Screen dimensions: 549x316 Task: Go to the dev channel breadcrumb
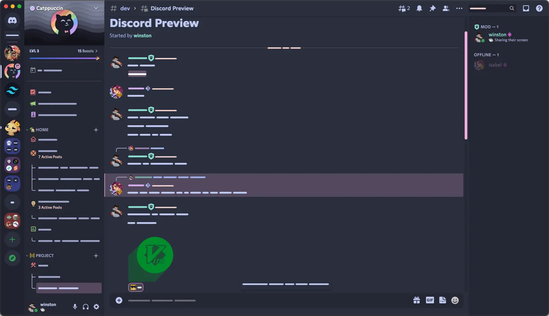tap(125, 8)
